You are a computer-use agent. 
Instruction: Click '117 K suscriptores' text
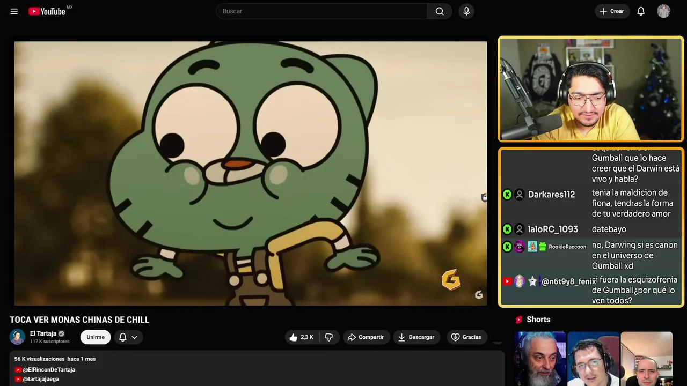pyautogui.click(x=50, y=342)
